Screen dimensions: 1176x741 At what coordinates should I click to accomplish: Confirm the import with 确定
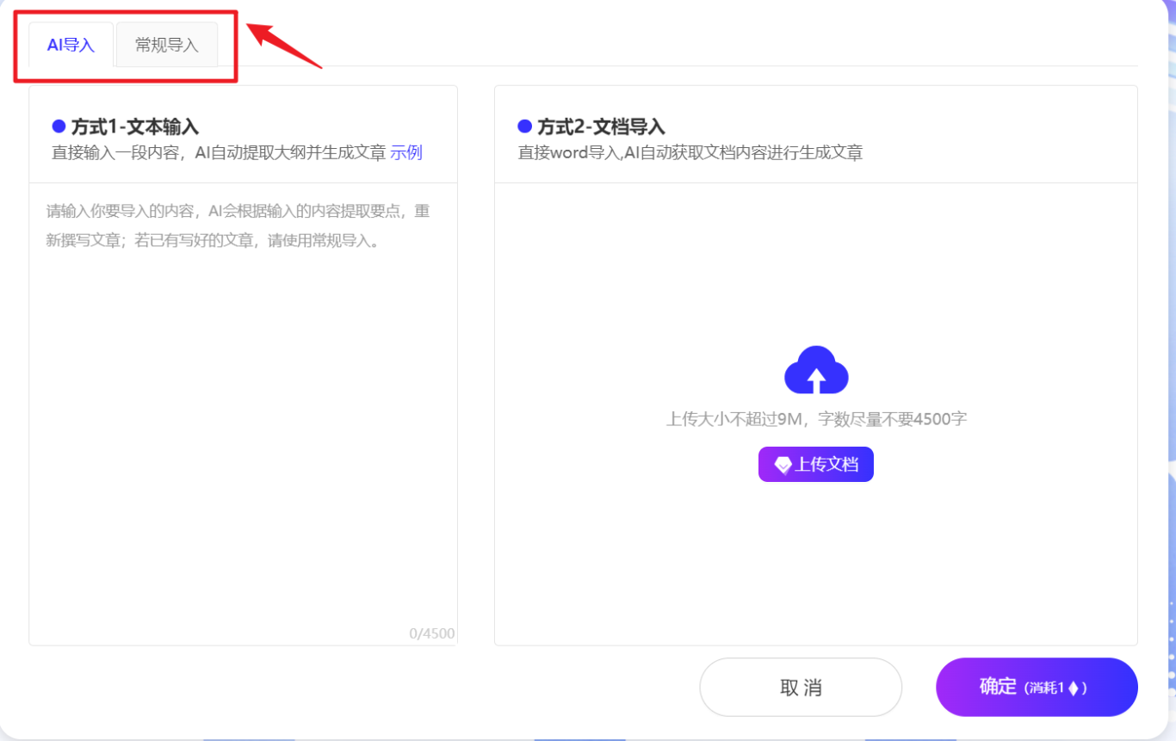click(999, 687)
